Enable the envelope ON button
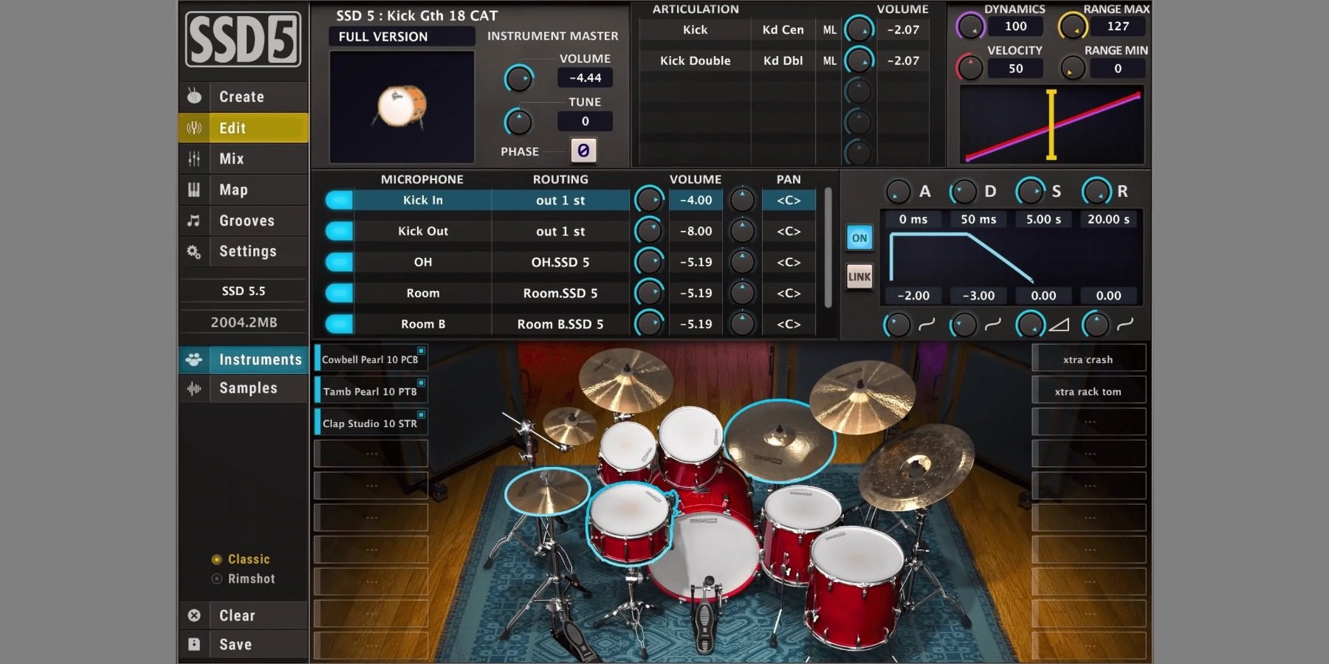Image resolution: width=1329 pixels, height=664 pixels. click(859, 238)
